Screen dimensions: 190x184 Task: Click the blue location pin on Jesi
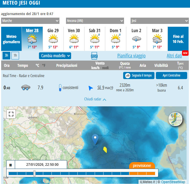(95, 139)
